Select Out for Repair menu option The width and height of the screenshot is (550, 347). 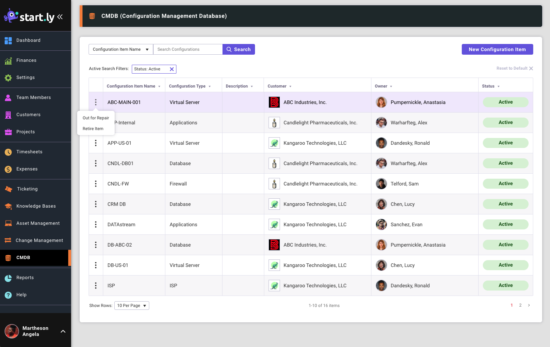click(96, 118)
